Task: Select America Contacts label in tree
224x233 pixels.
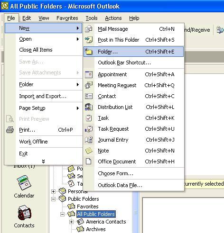Action: [x=106, y=222]
